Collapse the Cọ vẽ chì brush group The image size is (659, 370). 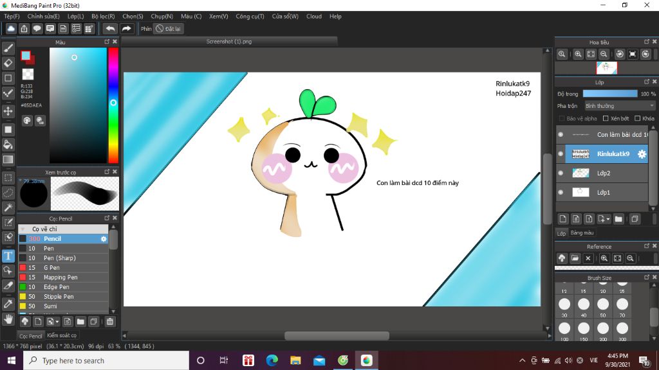click(x=23, y=229)
